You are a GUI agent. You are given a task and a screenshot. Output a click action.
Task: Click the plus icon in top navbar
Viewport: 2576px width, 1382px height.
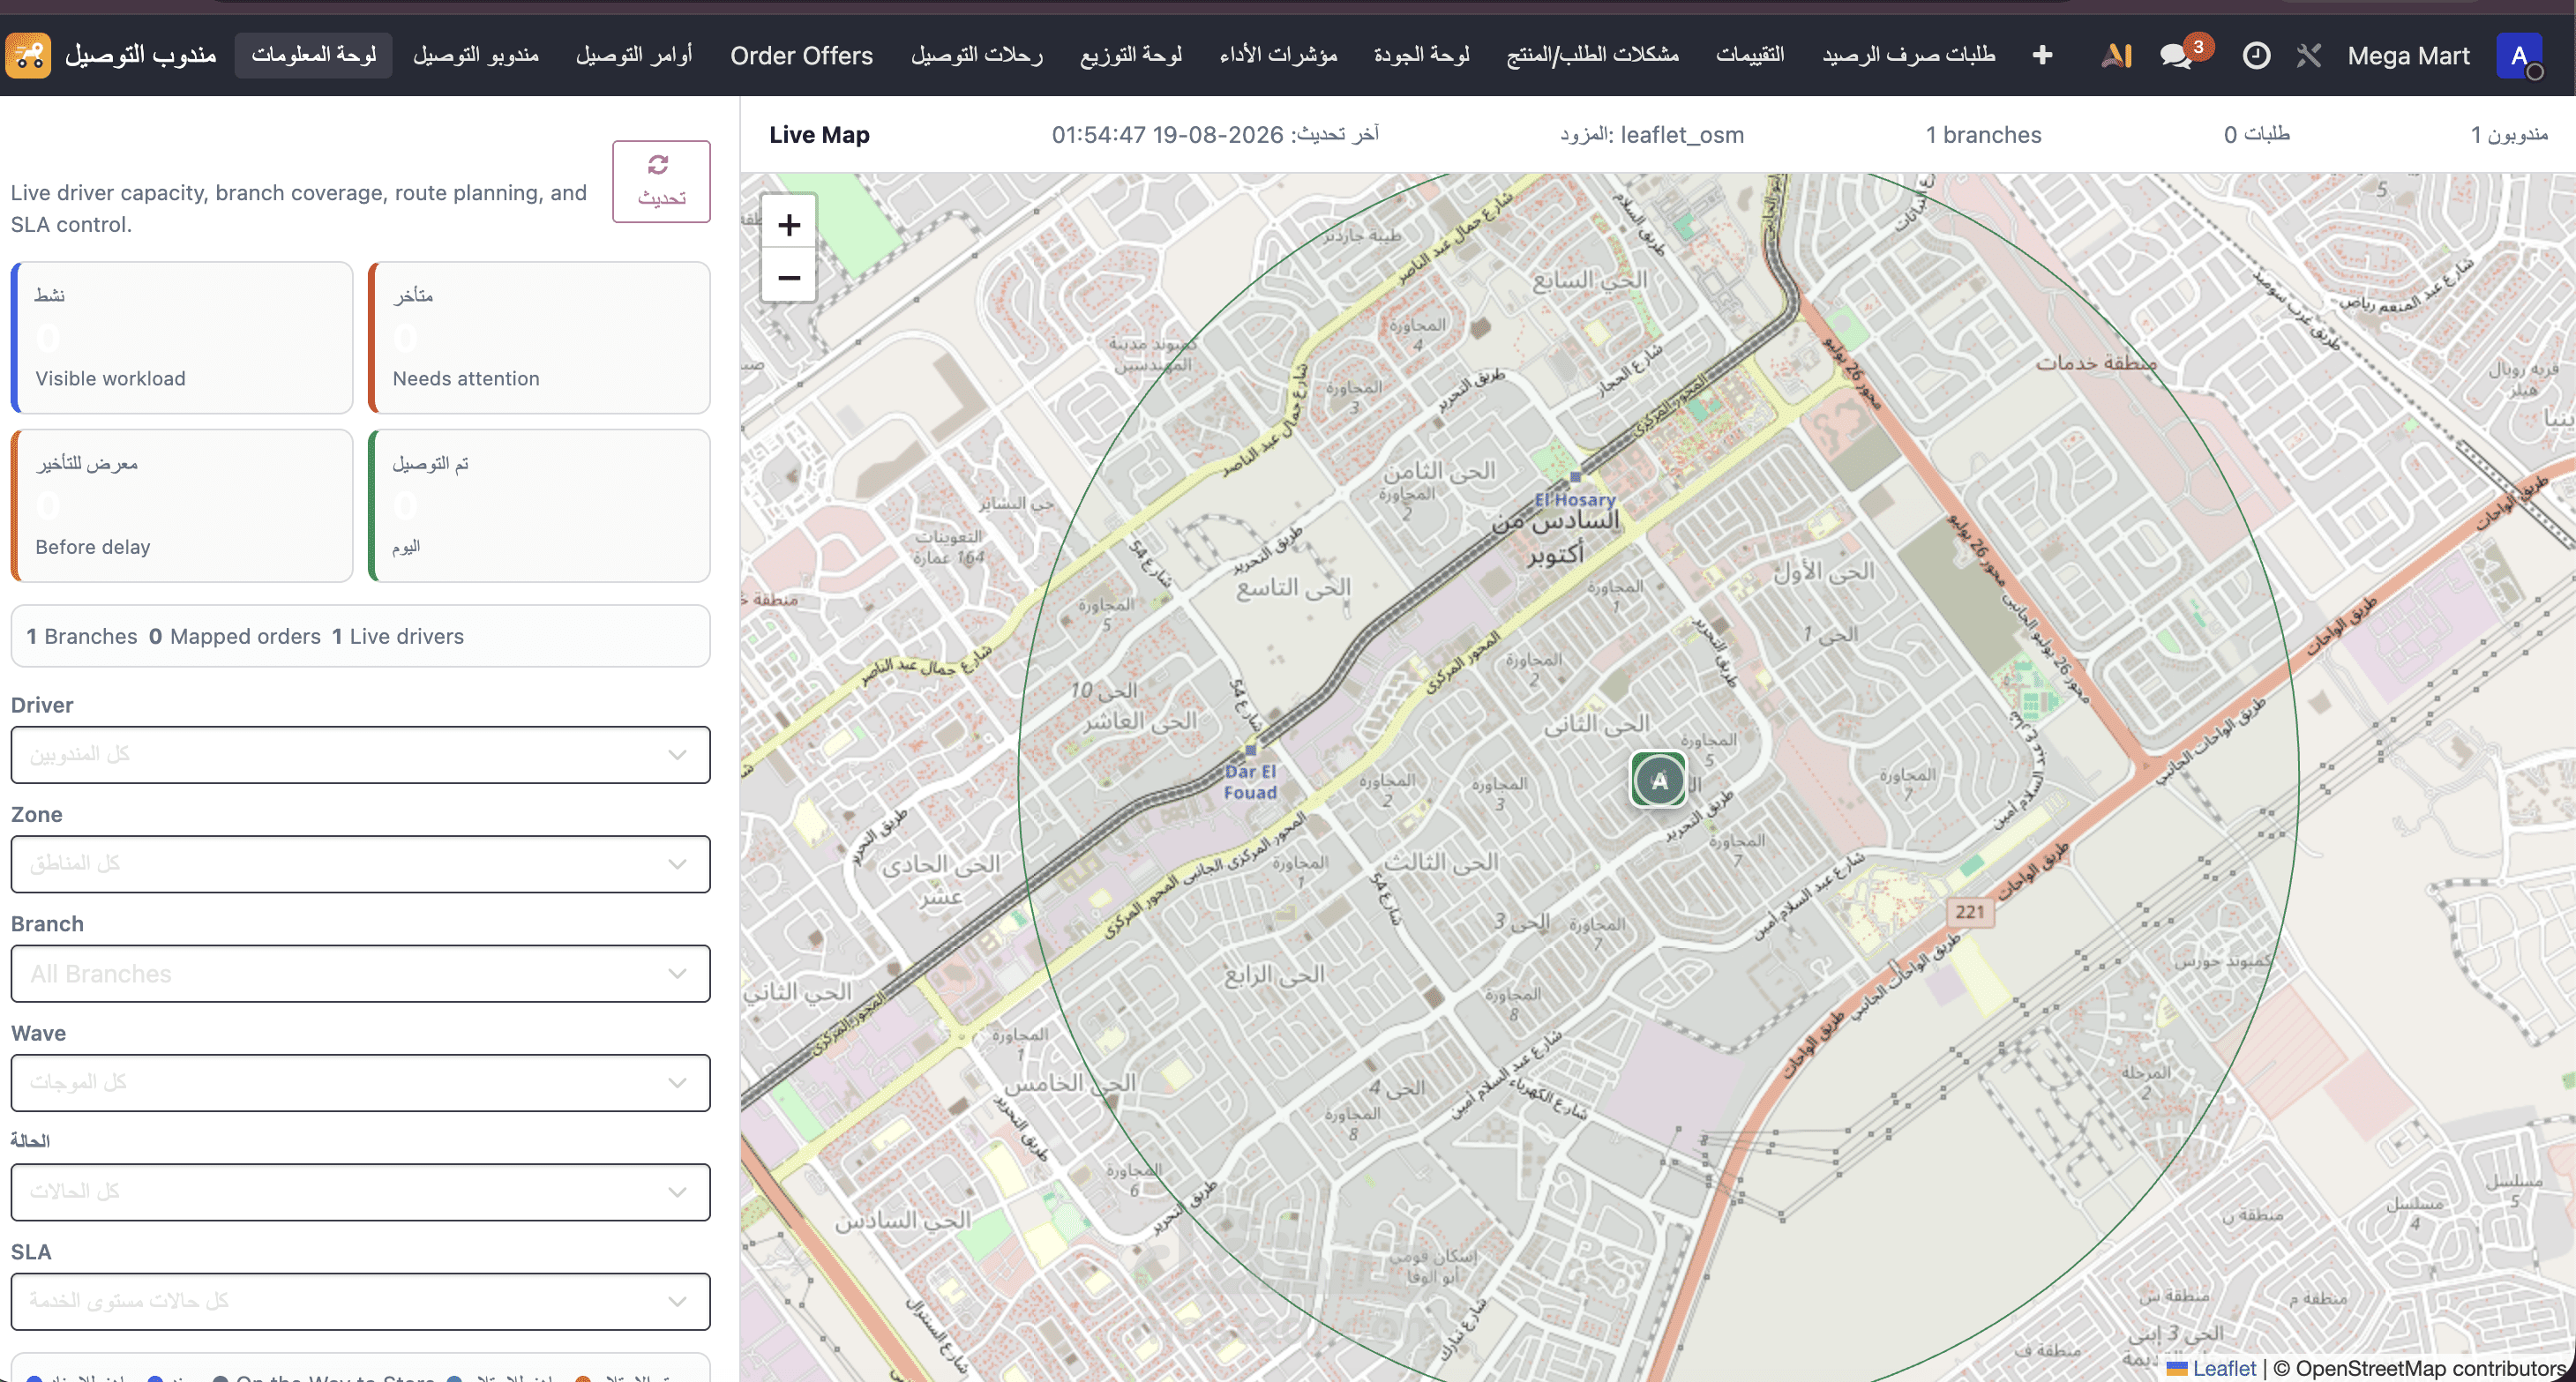click(x=2042, y=55)
